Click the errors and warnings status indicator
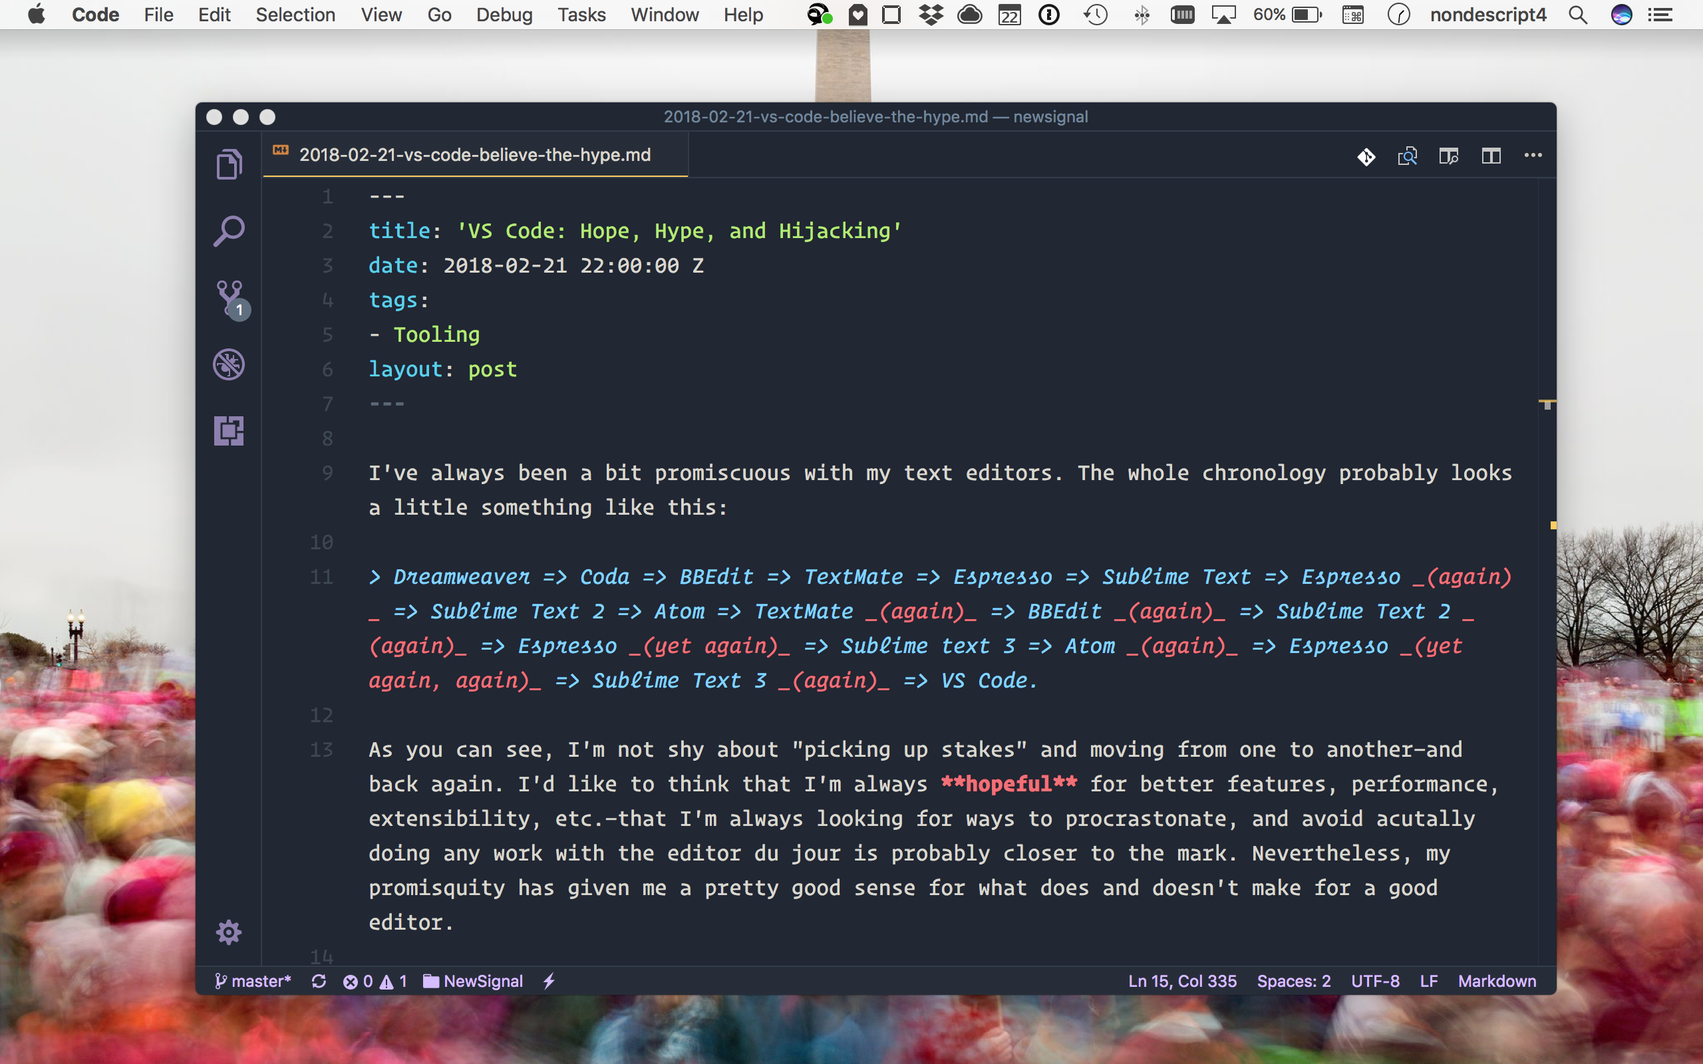 click(x=375, y=981)
